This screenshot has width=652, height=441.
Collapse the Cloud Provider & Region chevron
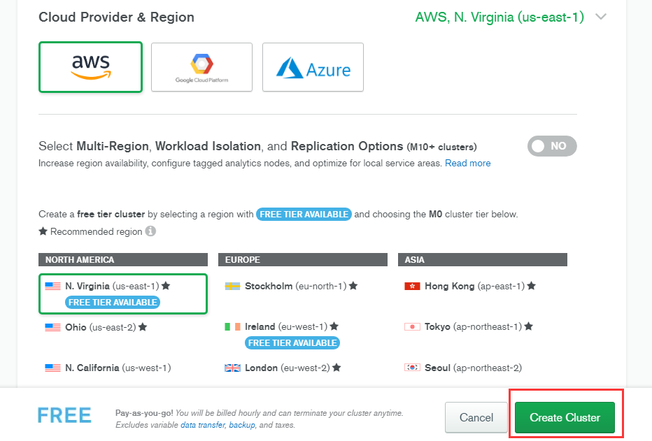tap(600, 17)
